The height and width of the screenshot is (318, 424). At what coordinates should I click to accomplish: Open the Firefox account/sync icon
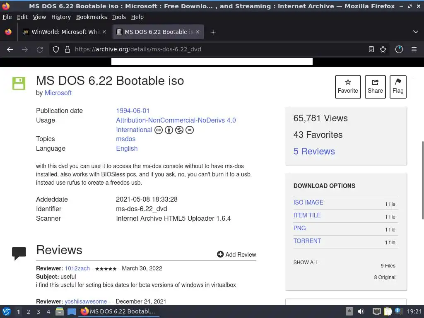[399, 49]
